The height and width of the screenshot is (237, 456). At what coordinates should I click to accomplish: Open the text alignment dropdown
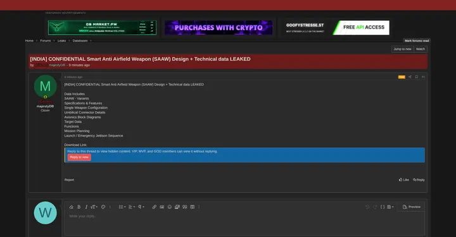click(132, 207)
